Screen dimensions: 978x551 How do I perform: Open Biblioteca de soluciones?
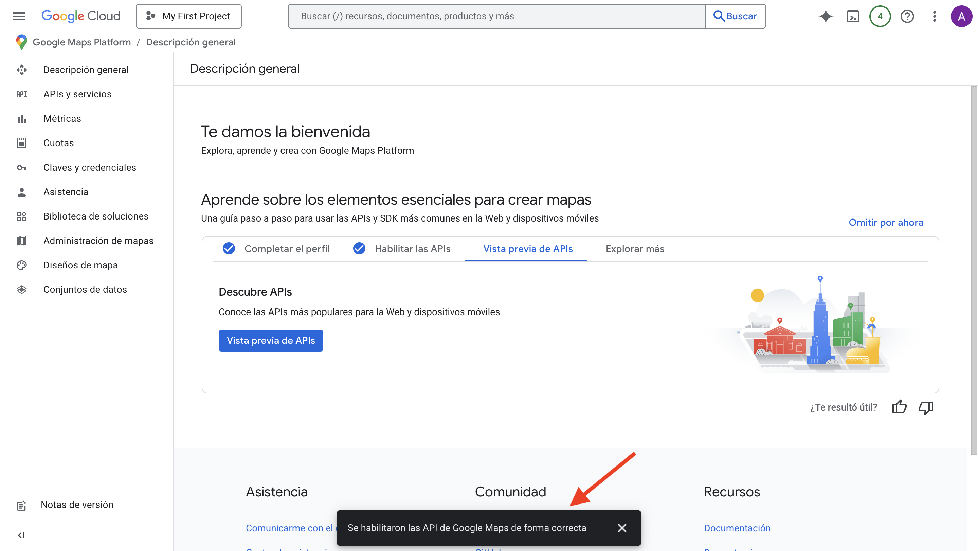click(x=96, y=216)
